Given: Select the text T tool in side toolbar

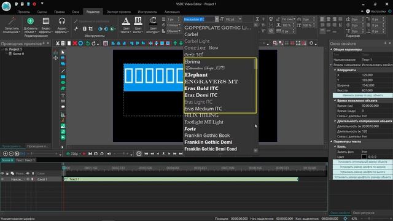Looking at the screenshot, I should [x=63, y=96].
